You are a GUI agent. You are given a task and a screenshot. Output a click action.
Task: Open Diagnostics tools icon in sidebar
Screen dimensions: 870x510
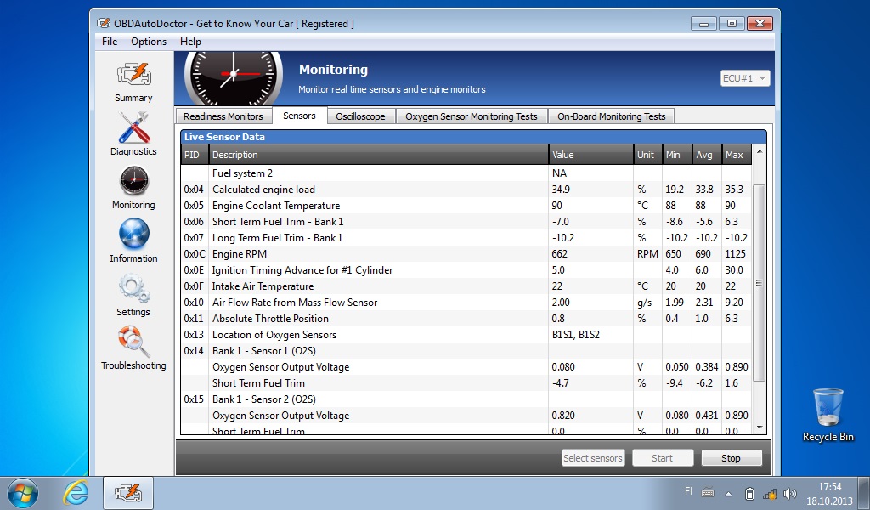click(133, 127)
